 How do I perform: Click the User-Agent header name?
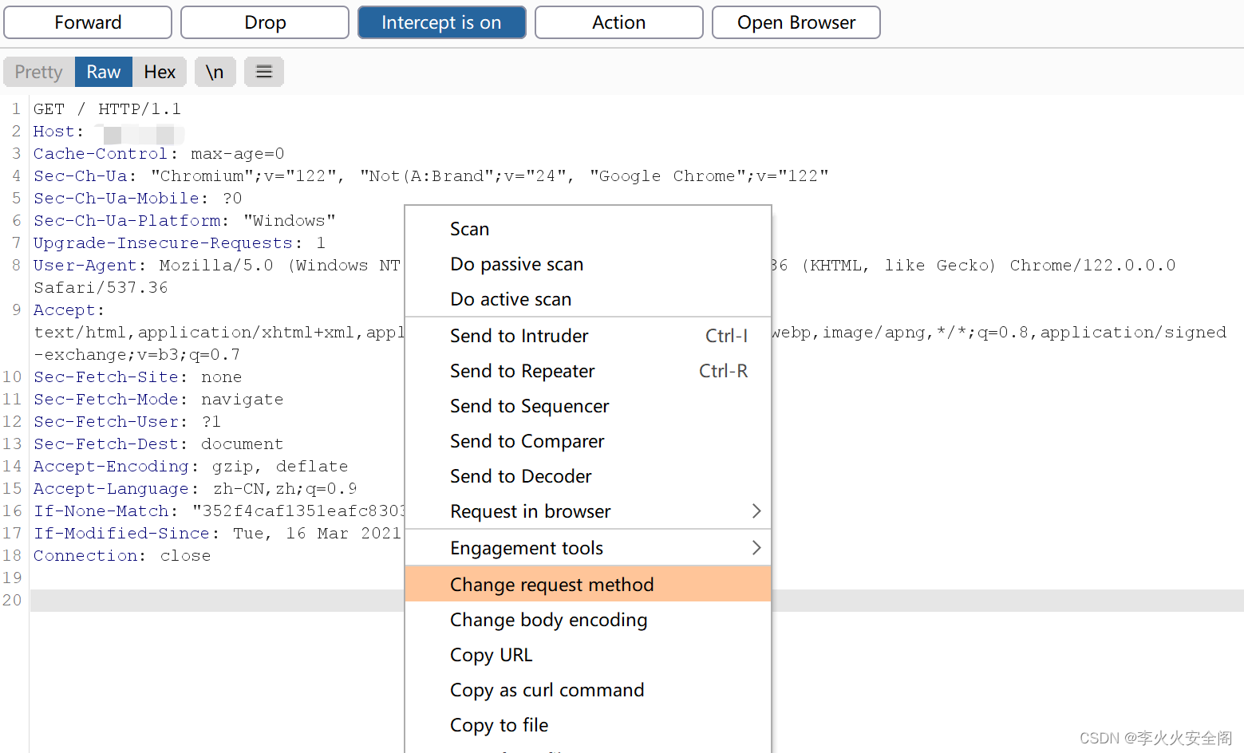coord(85,266)
